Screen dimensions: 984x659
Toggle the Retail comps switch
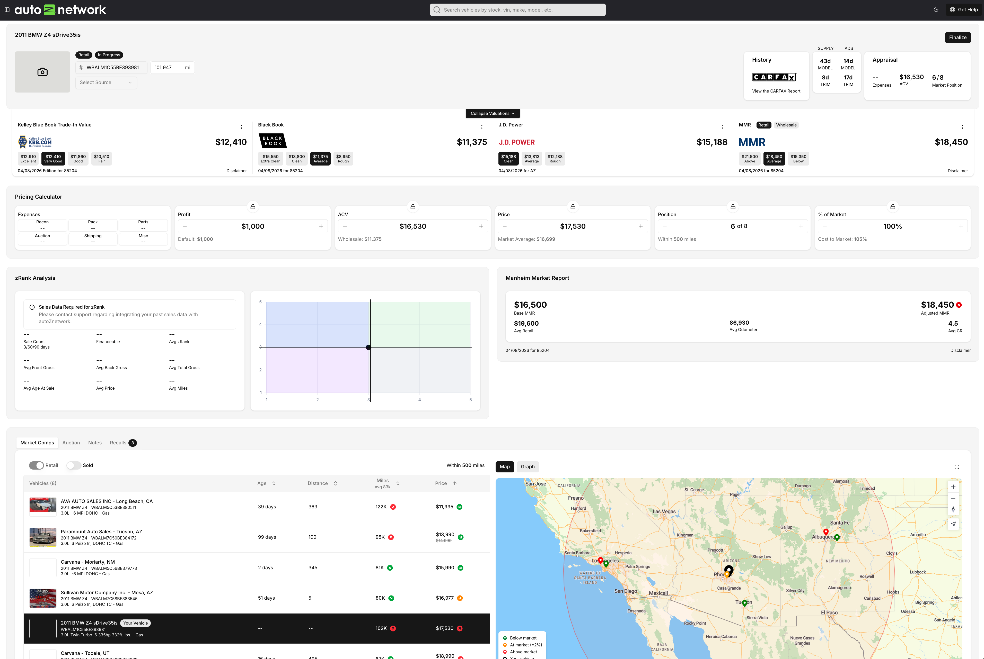coord(37,465)
